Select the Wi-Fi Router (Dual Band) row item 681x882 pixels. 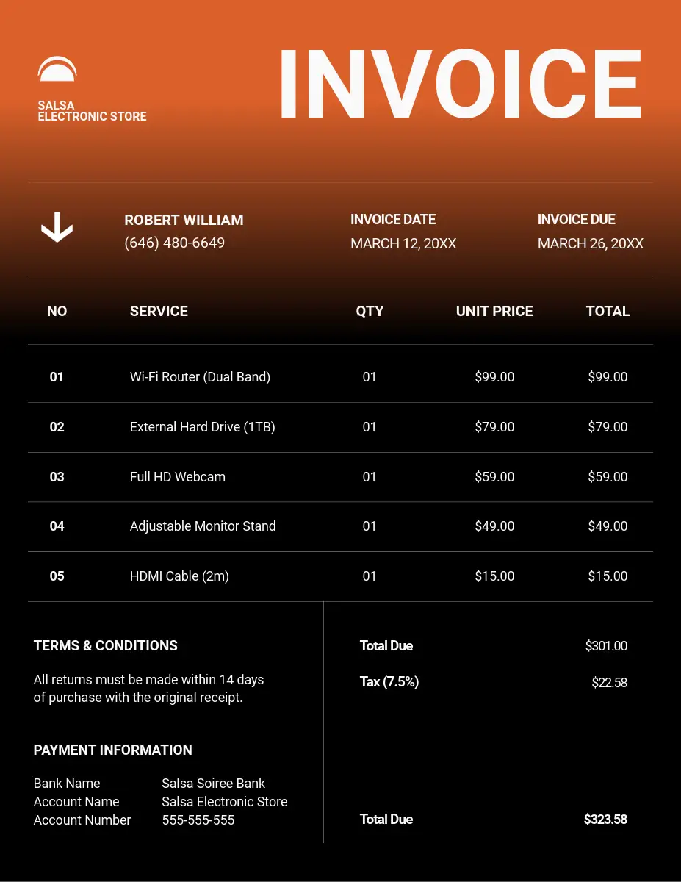click(x=200, y=377)
